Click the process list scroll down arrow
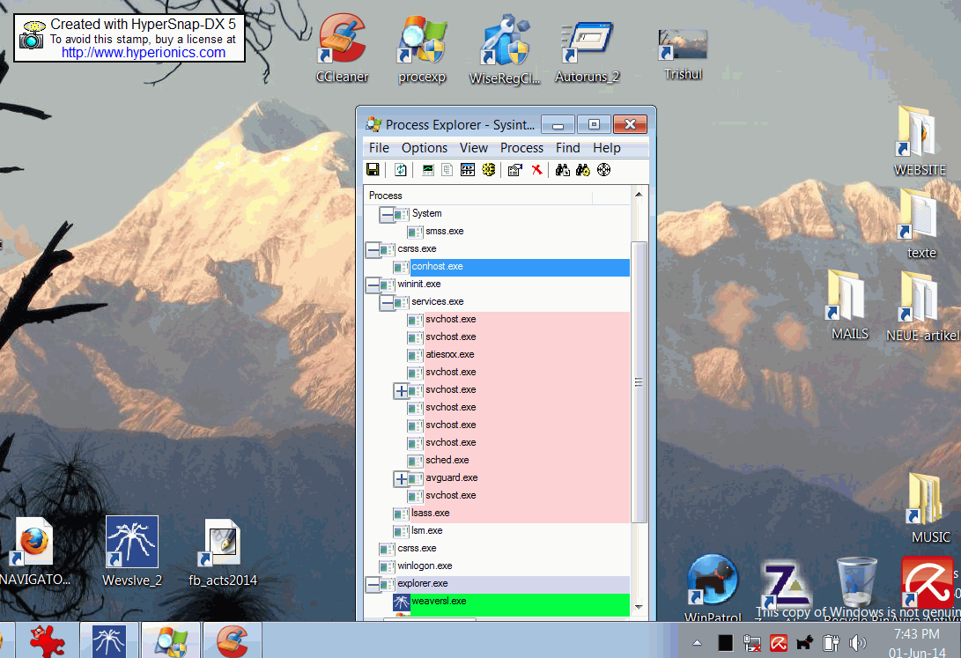The height and width of the screenshot is (658, 961). pyautogui.click(x=639, y=607)
